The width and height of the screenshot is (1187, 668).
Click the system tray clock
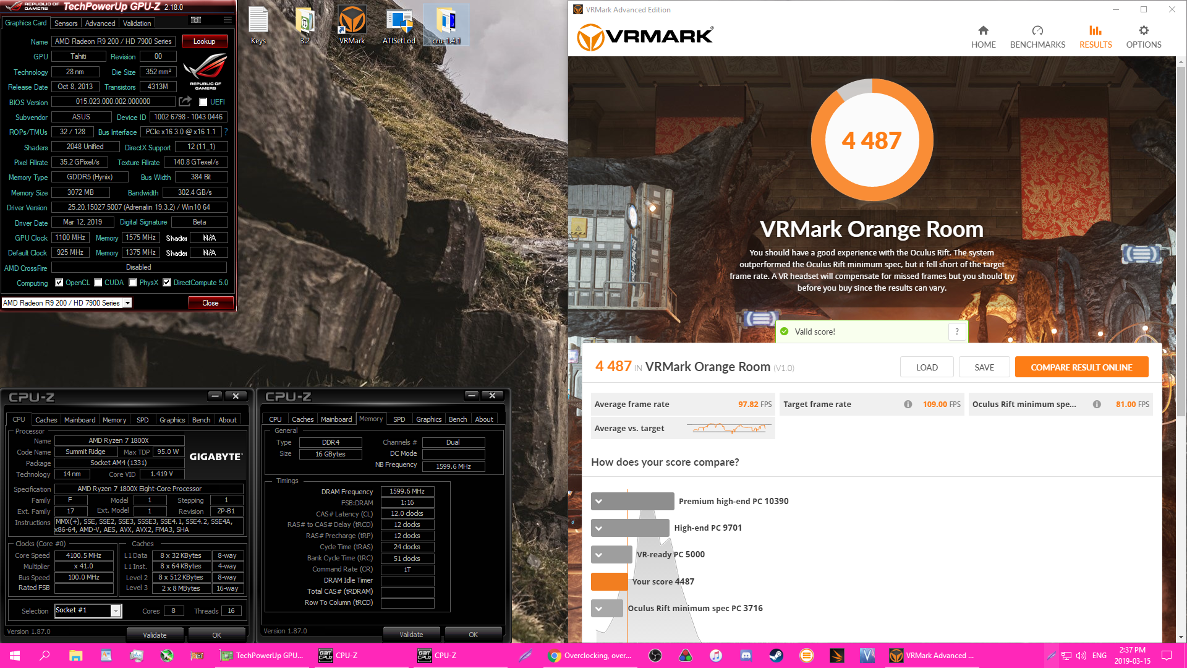(x=1132, y=656)
